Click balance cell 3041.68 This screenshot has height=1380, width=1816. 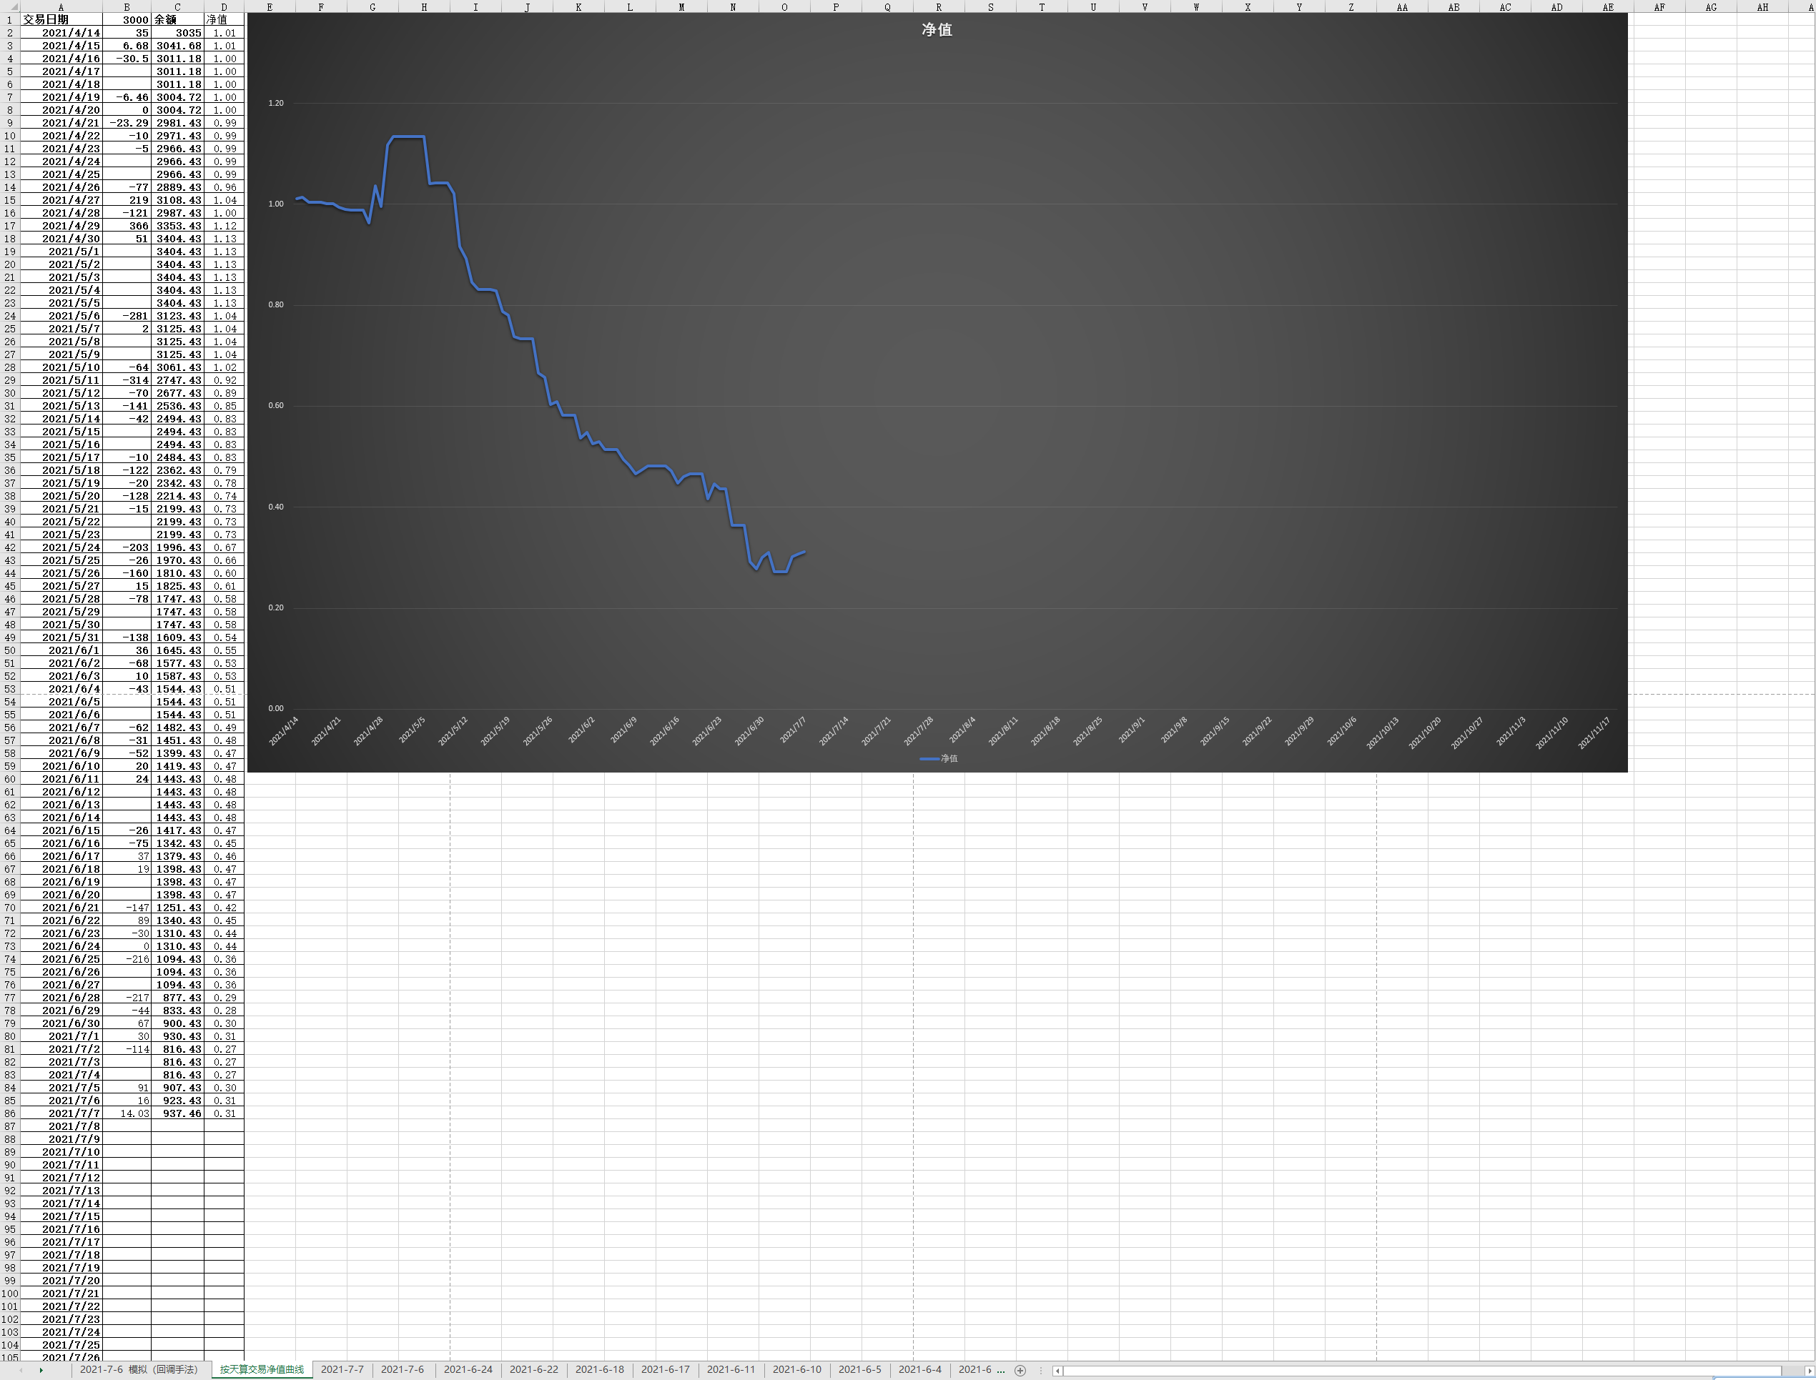point(177,46)
